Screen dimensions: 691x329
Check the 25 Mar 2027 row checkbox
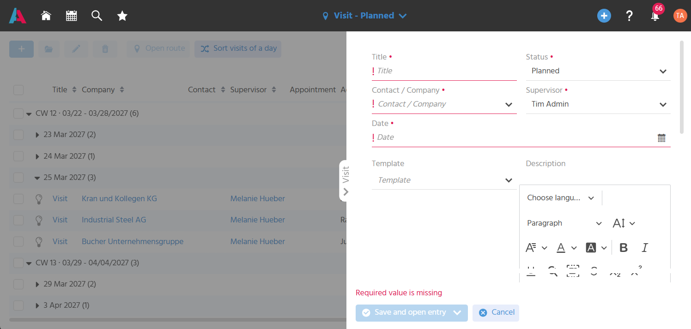(x=18, y=178)
